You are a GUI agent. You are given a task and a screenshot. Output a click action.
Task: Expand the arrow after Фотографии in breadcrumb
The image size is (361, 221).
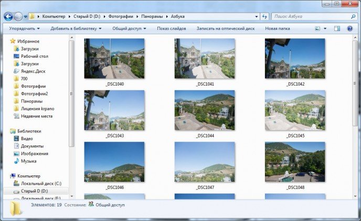pos(137,16)
